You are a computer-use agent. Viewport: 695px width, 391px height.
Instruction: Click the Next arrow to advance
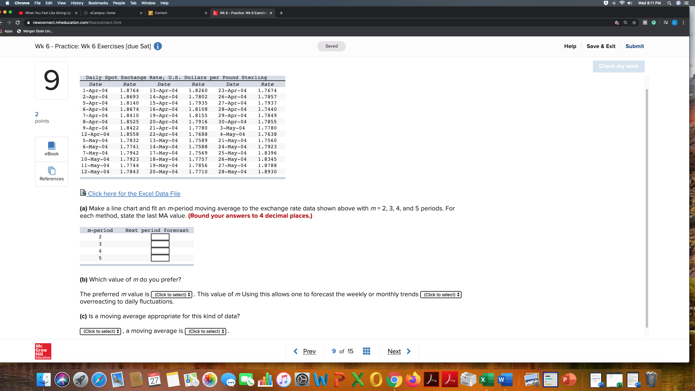[409, 351]
